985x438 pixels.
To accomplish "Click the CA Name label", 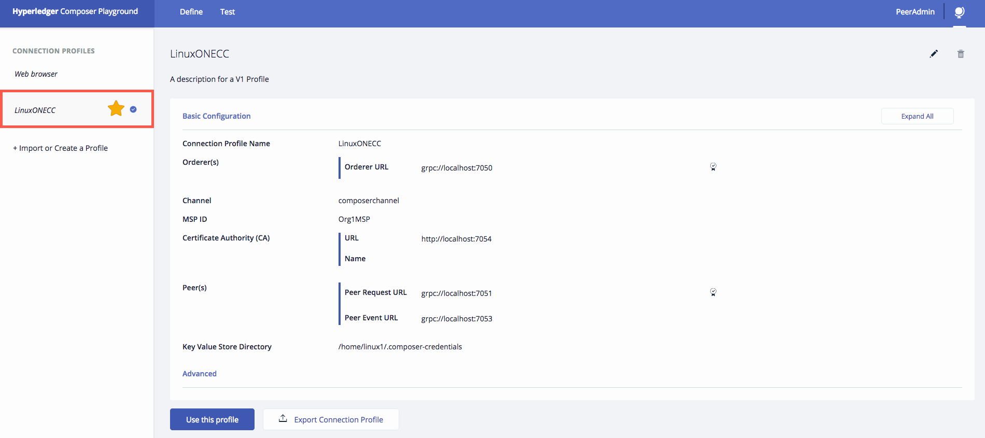I will click(355, 259).
